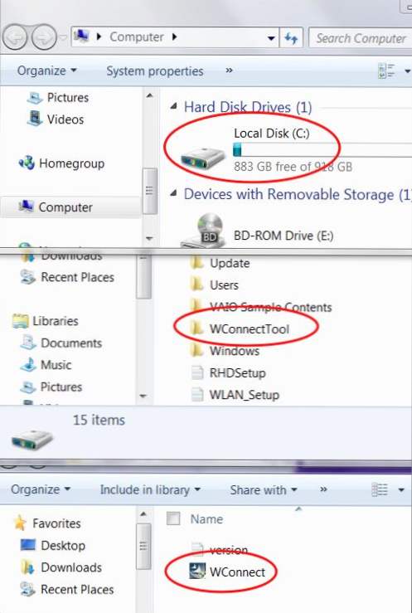Collapse Devices with Removable Storage group

(174, 192)
